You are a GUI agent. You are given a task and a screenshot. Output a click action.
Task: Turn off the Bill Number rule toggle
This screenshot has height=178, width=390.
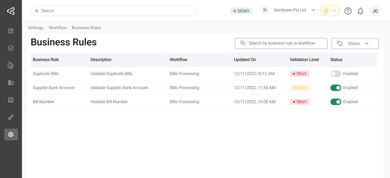pyautogui.click(x=336, y=102)
